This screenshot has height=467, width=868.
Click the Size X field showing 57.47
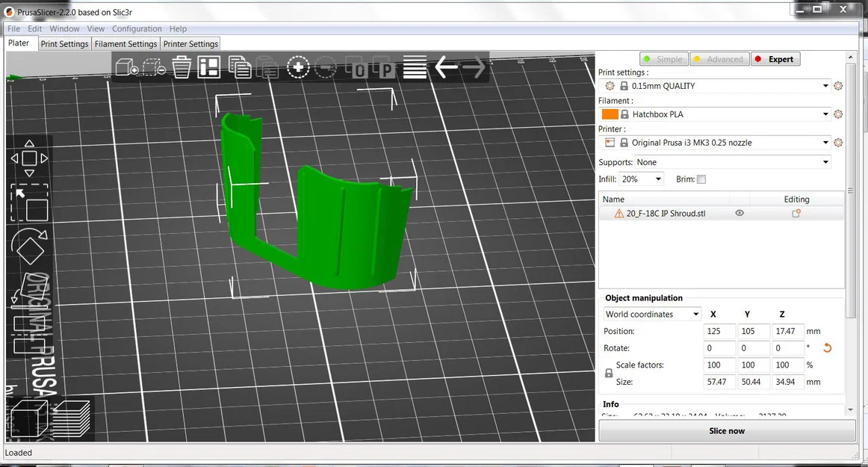pos(719,383)
